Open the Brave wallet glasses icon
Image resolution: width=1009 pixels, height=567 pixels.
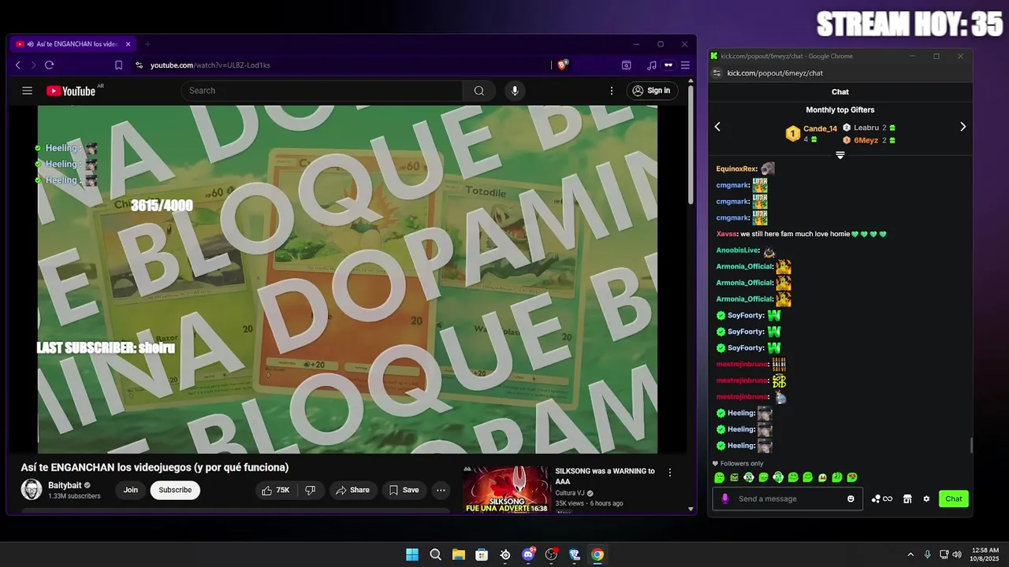pyautogui.click(x=668, y=65)
